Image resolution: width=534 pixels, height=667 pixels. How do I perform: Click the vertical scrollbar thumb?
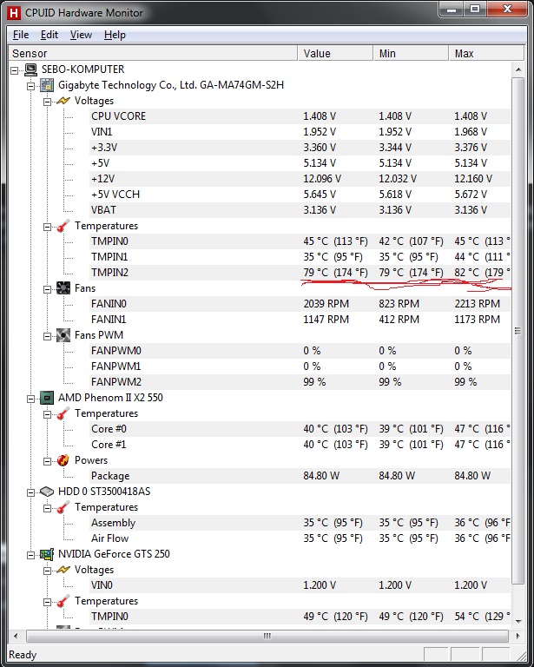518,331
